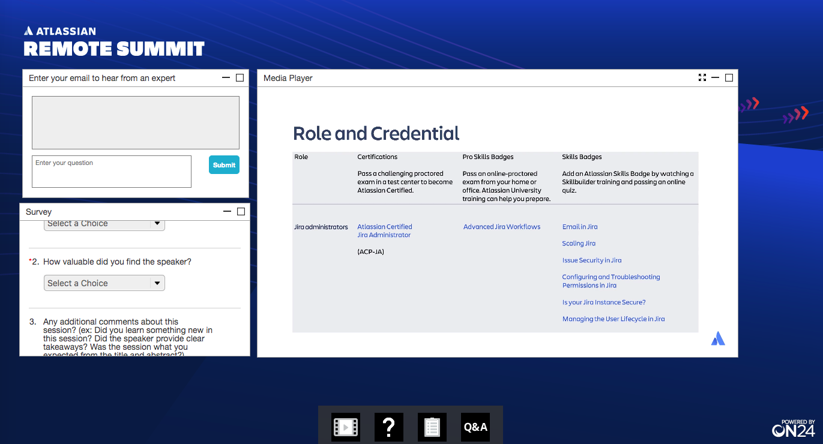Open the Survey clipboard dock icon
The width and height of the screenshot is (823, 444).
click(x=432, y=427)
